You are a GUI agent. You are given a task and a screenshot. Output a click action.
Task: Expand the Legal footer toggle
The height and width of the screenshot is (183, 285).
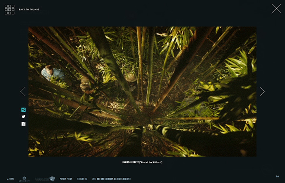point(10,179)
